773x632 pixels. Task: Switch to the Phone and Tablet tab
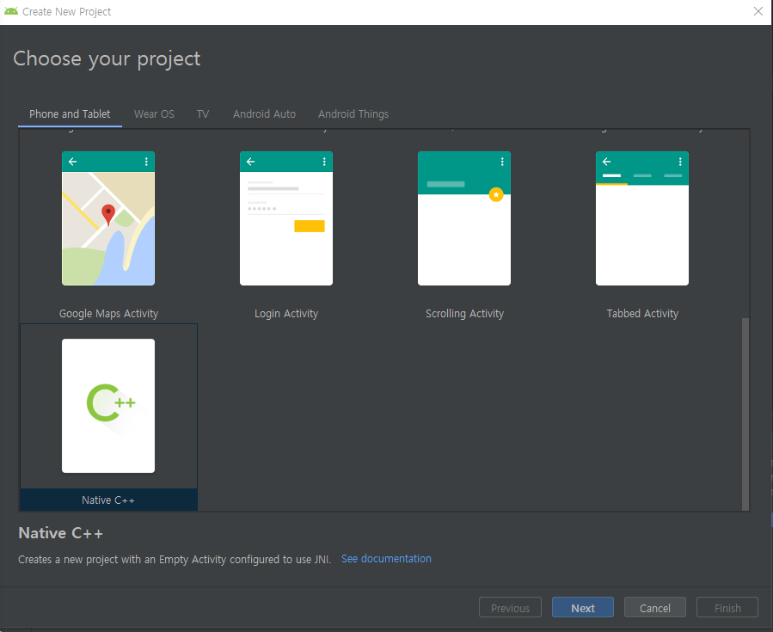coord(70,114)
